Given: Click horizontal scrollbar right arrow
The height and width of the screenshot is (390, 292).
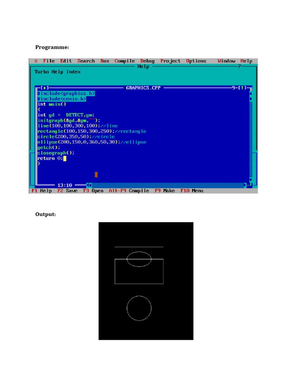Looking at the screenshot, I should (245, 185).
